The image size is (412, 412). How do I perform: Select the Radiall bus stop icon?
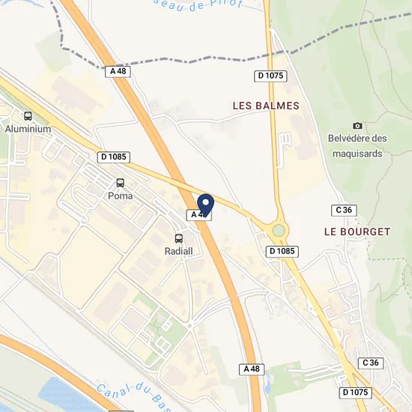pyautogui.click(x=179, y=238)
